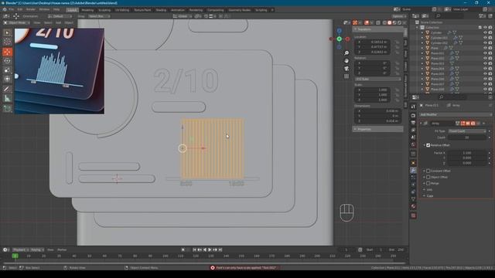
Task: Open the File menu
Action: pos(12,10)
